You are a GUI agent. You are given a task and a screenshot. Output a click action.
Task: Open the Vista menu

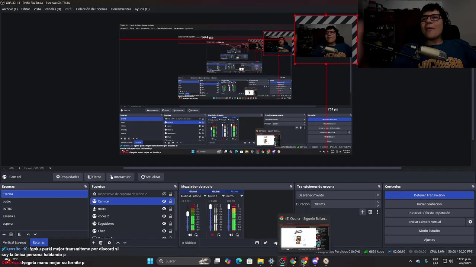click(x=37, y=9)
